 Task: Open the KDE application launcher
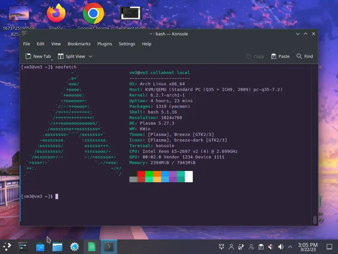pyautogui.click(x=7, y=247)
